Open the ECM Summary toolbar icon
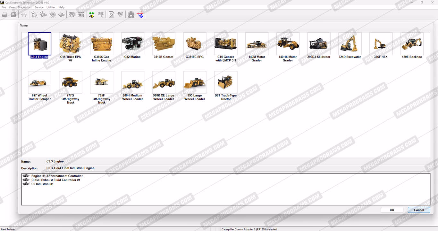Image resolution: width=438 pixels, height=231 pixels. point(72,14)
